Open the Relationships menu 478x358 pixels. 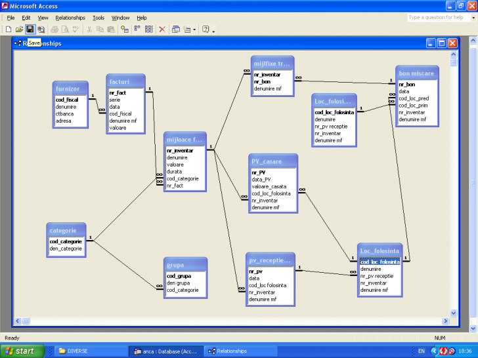tap(70, 18)
